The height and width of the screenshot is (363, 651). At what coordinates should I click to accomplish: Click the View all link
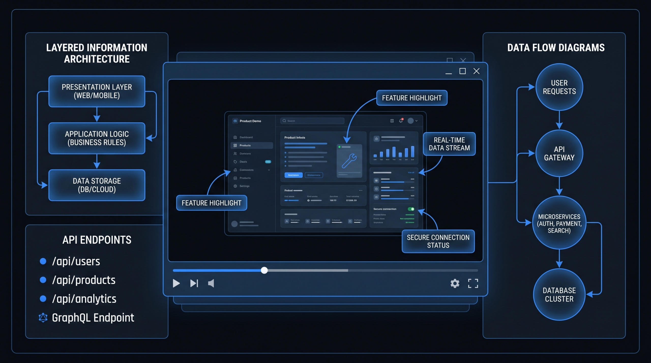coord(411,172)
